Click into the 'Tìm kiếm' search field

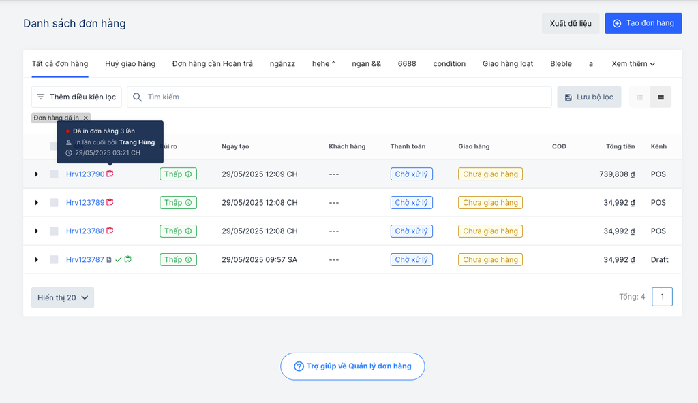point(341,97)
